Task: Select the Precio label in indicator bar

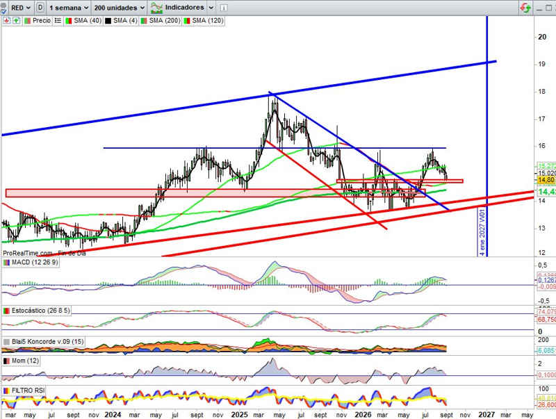Action: click(x=42, y=21)
